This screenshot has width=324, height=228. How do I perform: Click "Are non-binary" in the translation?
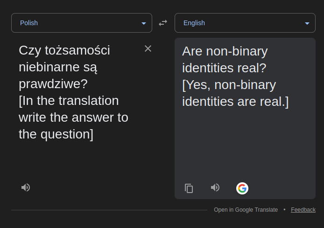pyautogui.click(x=225, y=51)
